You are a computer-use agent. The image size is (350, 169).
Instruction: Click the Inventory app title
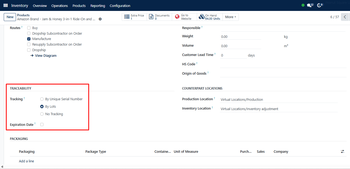[x=20, y=5]
